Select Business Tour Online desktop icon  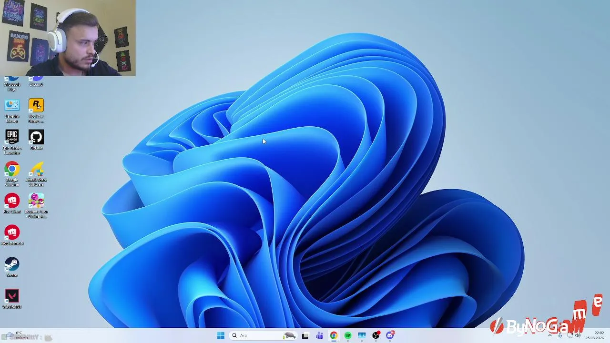(36, 206)
